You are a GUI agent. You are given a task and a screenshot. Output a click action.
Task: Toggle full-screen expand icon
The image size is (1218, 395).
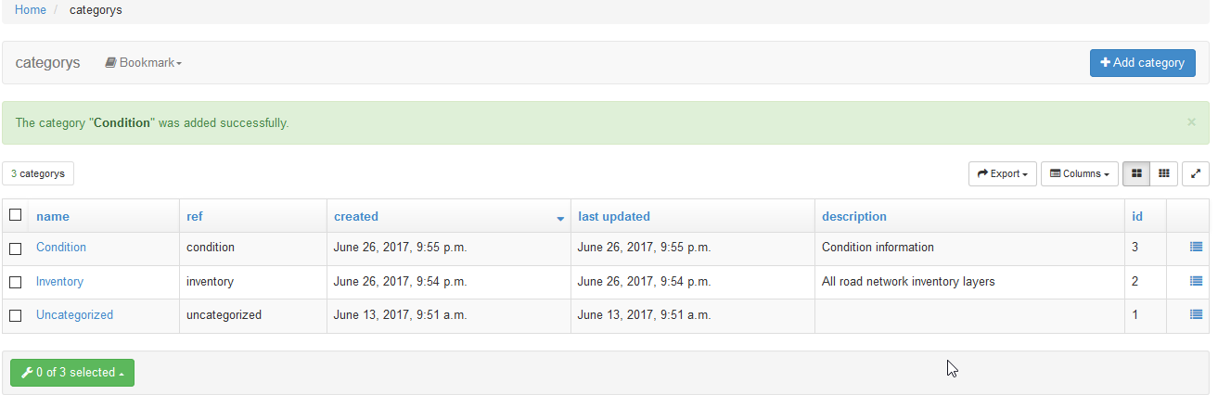[1196, 173]
